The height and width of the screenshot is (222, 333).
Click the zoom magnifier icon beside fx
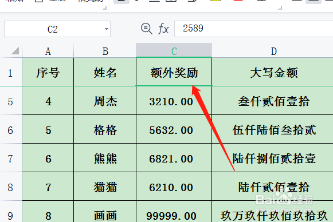147,29
